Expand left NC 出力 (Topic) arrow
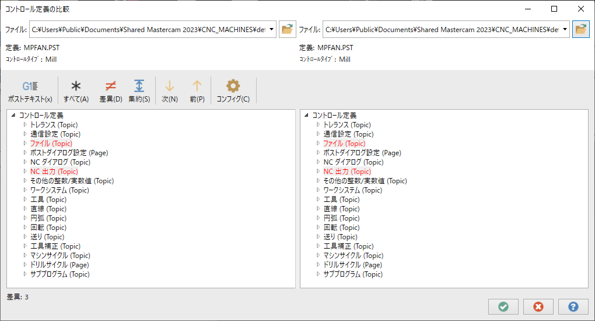This screenshot has width=595, height=321. point(25,172)
